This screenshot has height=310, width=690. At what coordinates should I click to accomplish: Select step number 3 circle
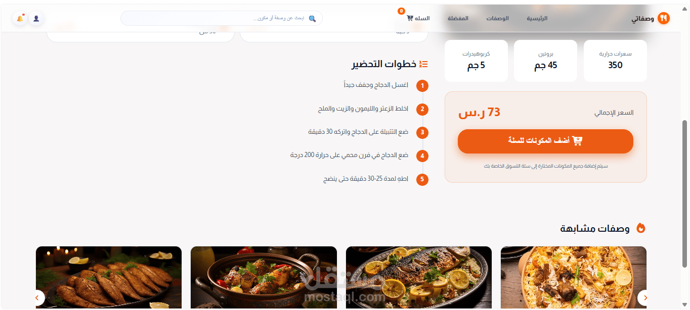click(422, 133)
